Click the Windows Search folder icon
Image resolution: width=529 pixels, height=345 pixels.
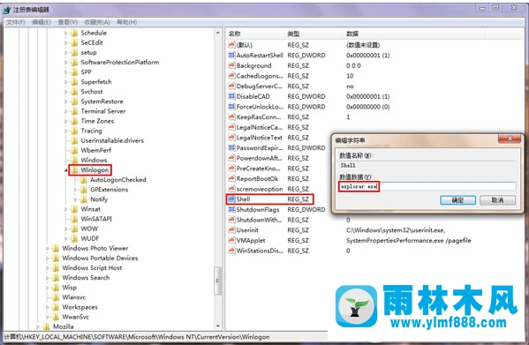56,278
